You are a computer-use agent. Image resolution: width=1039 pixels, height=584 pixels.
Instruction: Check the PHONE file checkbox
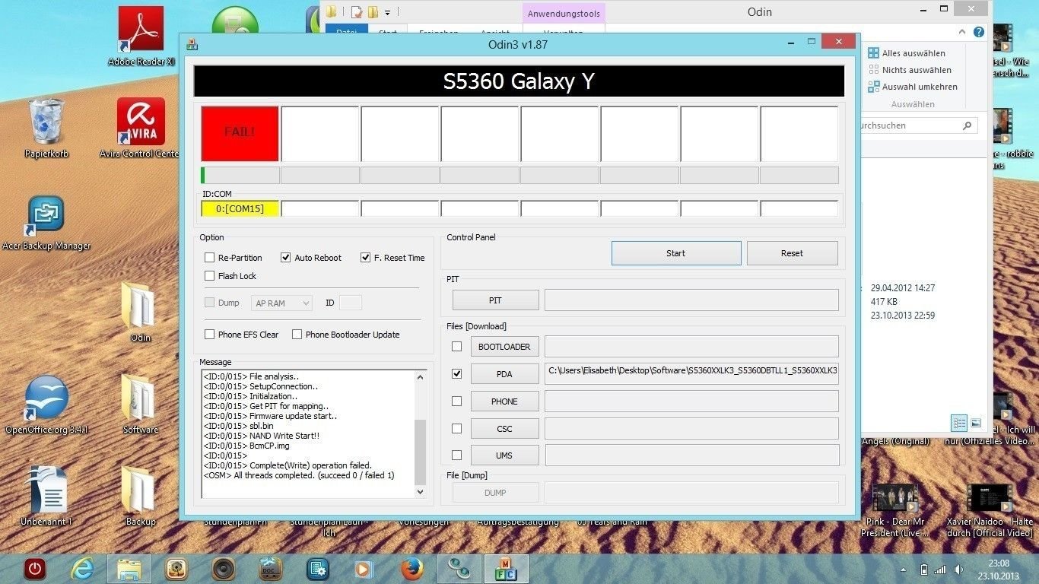[456, 401]
